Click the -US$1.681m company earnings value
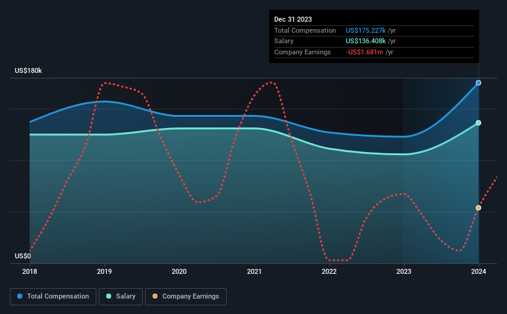Viewport: 507px width, 314px height. [x=364, y=52]
